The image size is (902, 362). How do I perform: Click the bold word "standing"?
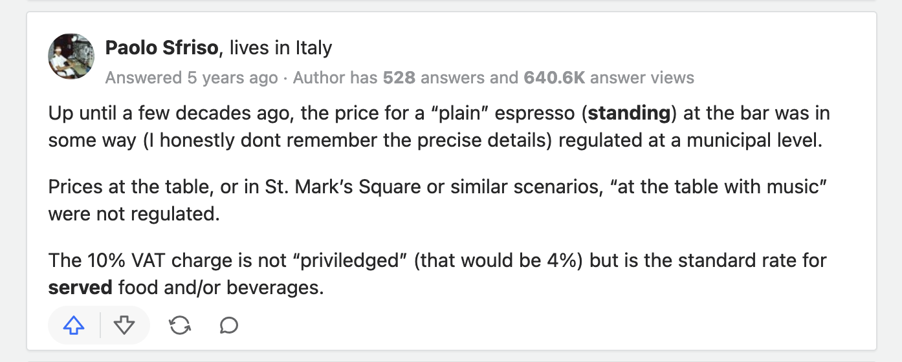pos(629,114)
